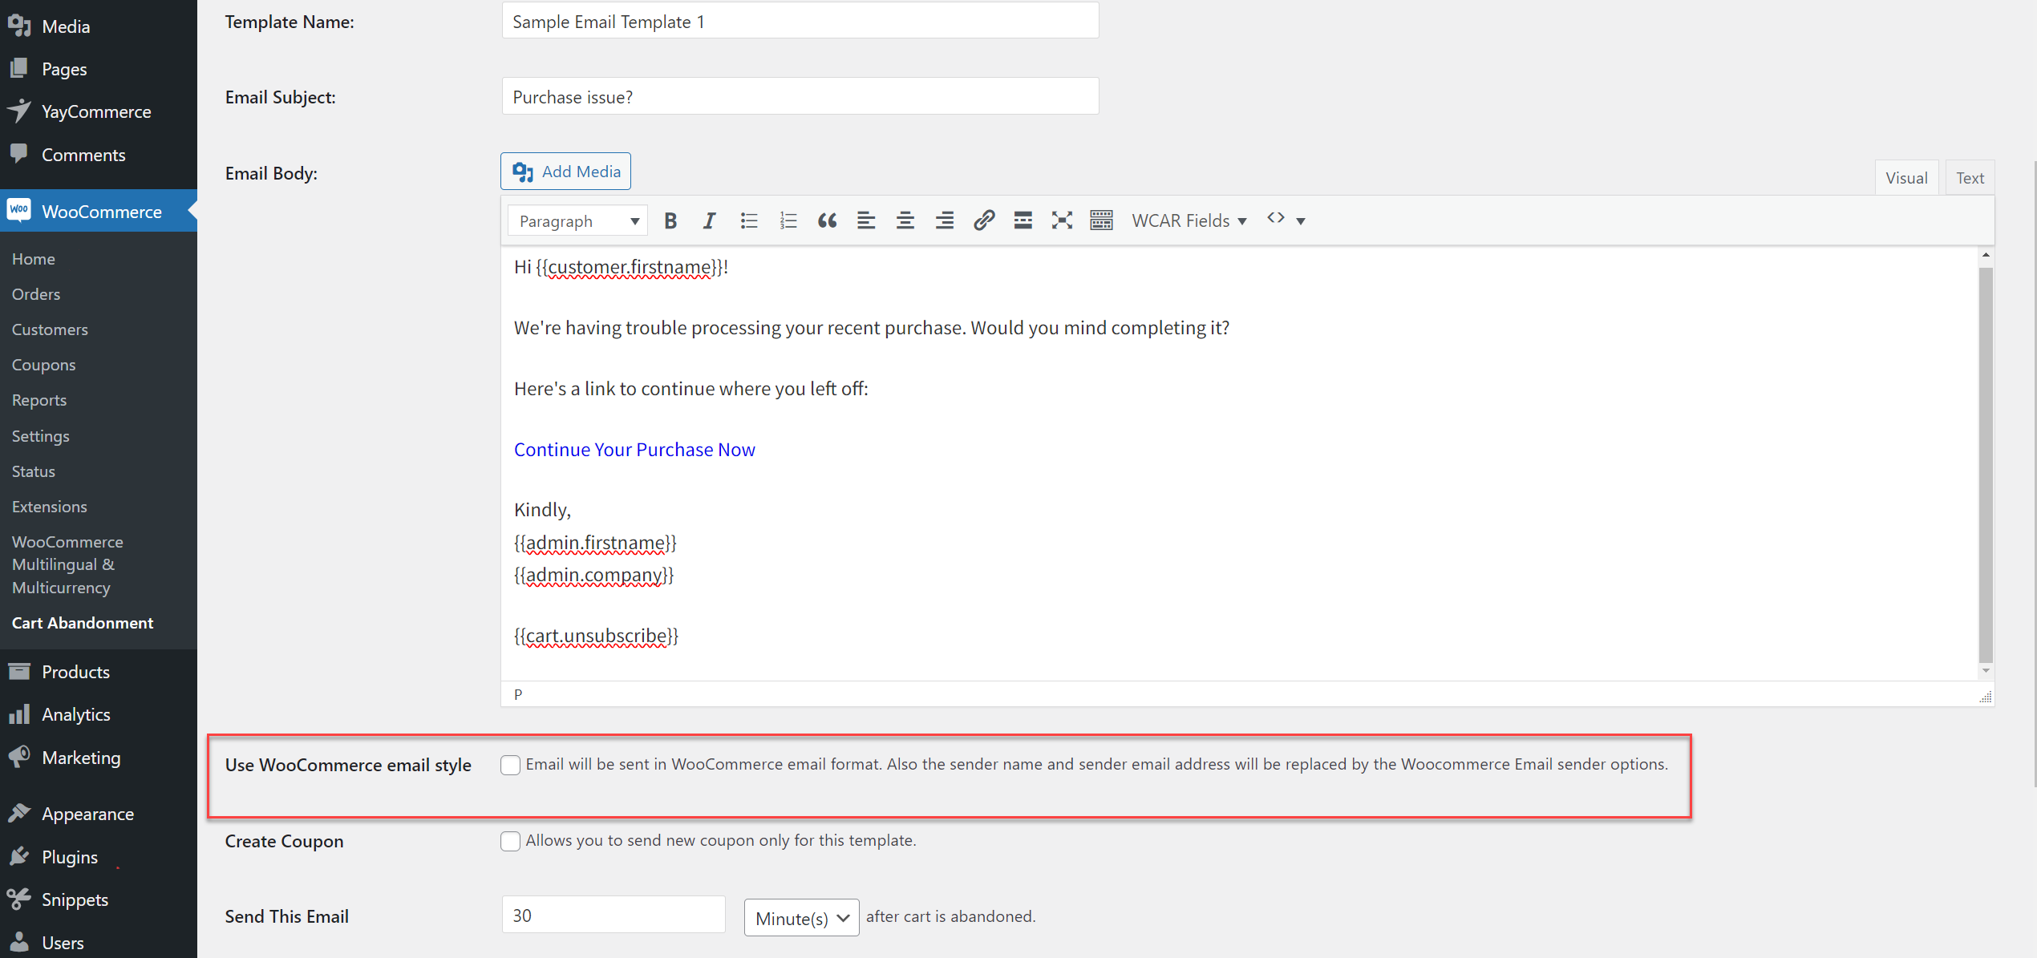Click the Add Media button
Screen dimensions: 2037x958
pyautogui.click(x=565, y=172)
